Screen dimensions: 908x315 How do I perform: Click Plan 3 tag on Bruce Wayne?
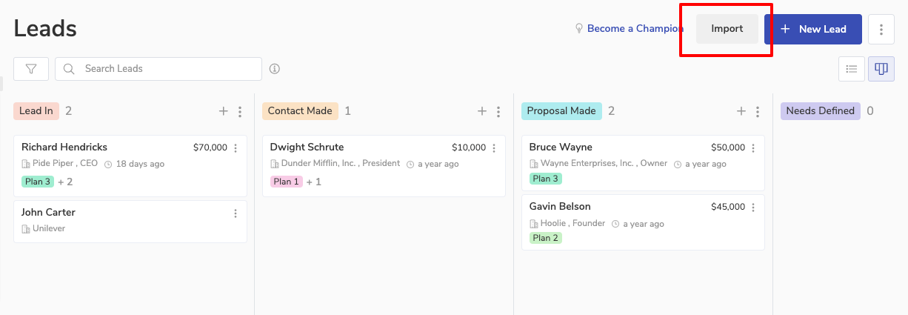tap(545, 179)
